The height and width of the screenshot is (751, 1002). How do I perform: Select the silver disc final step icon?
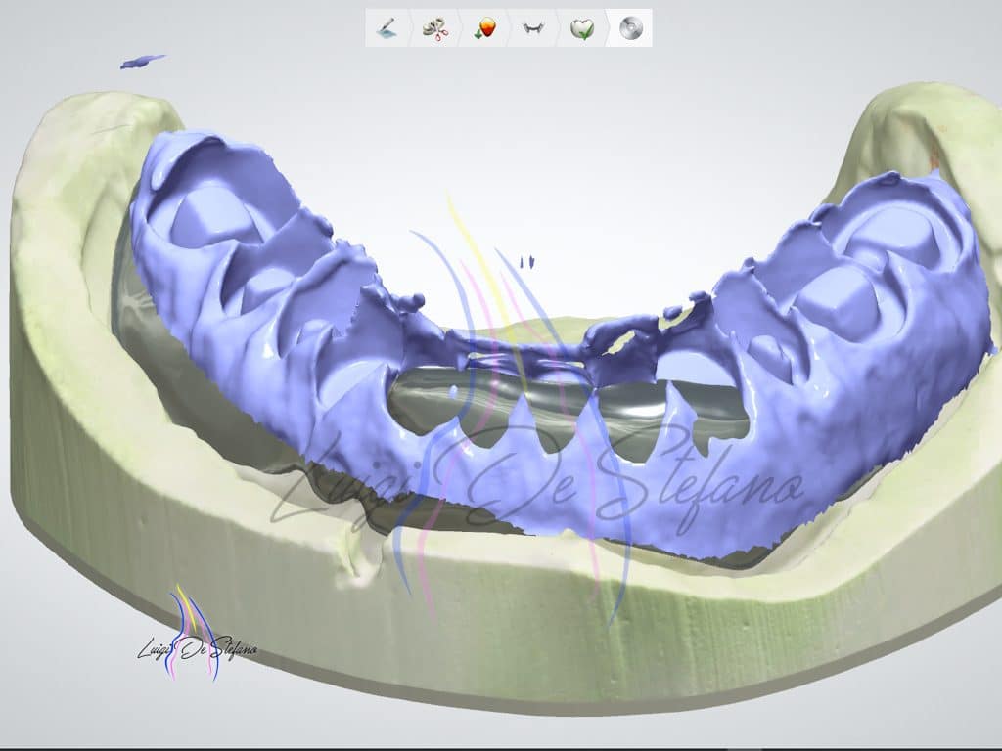coord(631,28)
